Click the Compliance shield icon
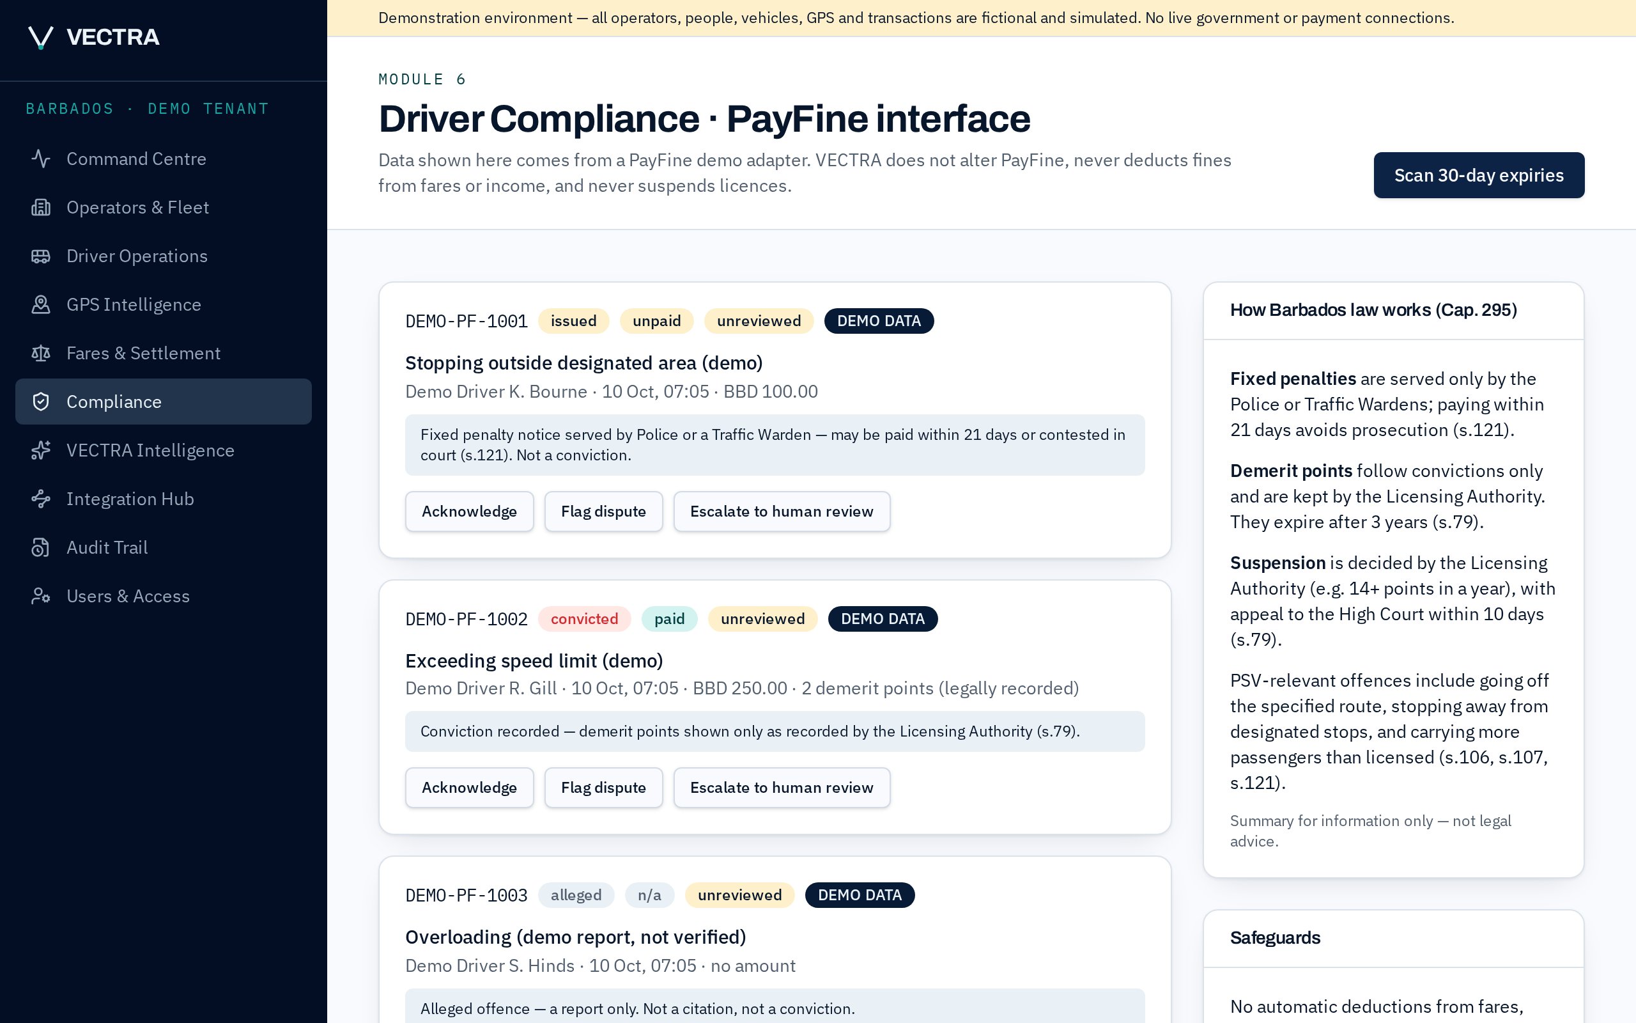This screenshot has width=1636, height=1023. 40,402
